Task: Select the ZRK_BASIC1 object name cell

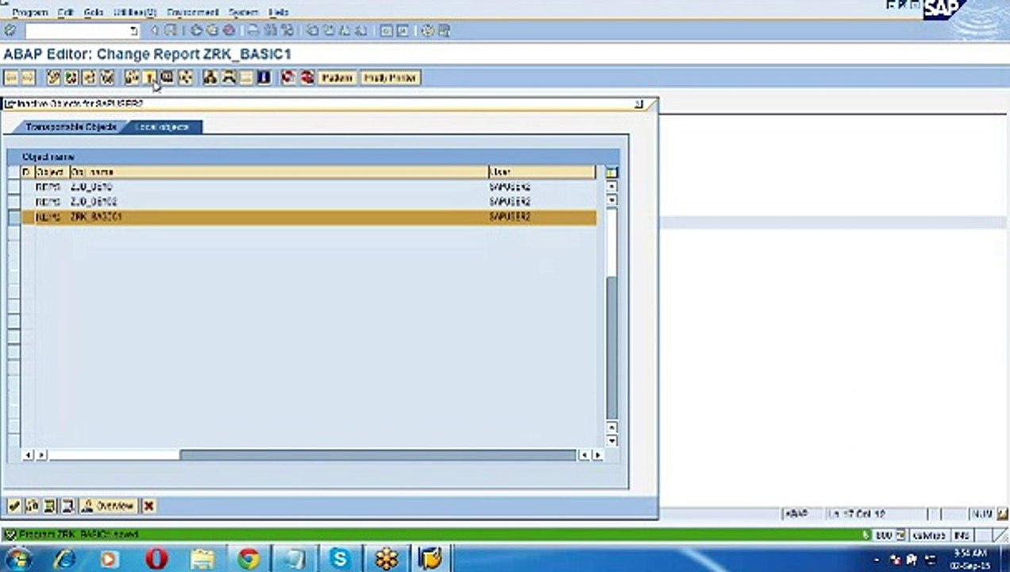Action: tap(96, 217)
